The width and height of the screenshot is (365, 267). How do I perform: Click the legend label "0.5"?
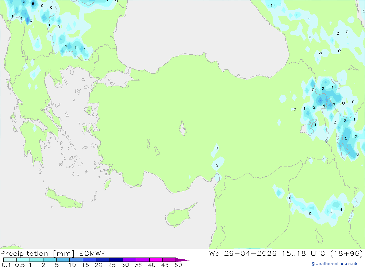[20, 265]
